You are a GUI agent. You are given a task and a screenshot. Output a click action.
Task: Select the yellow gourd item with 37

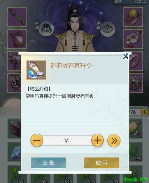tap(136, 128)
